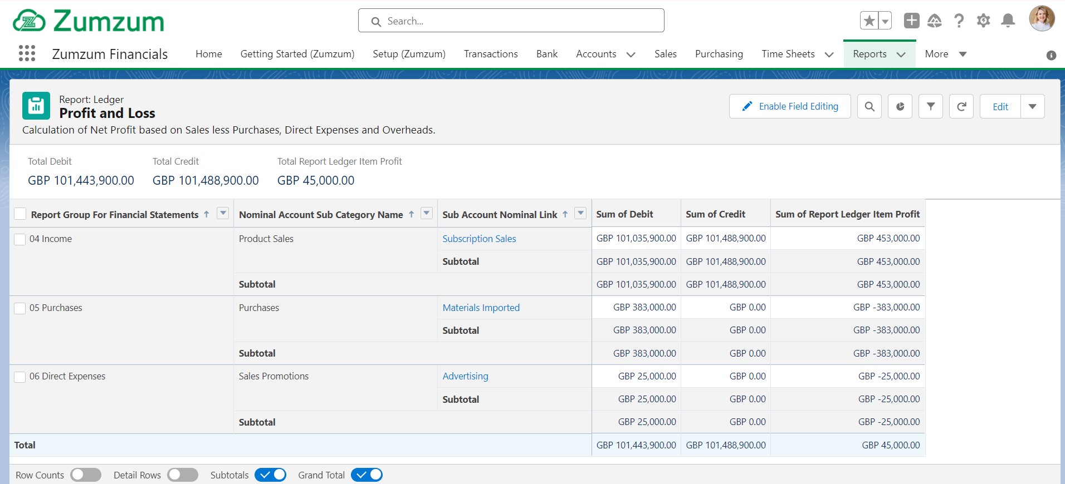Toggle the header select-all checkbox
The height and width of the screenshot is (484, 1065).
pyautogui.click(x=20, y=214)
